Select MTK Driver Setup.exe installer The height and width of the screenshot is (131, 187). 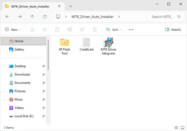tap(108, 46)
